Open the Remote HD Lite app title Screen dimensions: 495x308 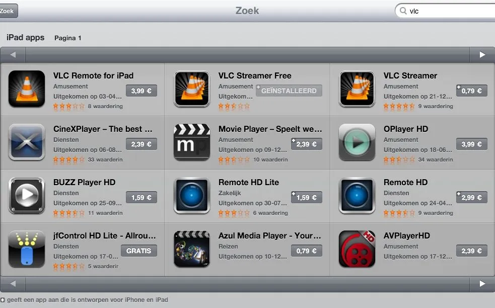click(248, 182)
